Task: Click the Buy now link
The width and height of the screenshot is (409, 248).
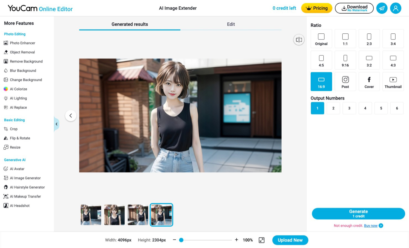Action: coord(371,226)
